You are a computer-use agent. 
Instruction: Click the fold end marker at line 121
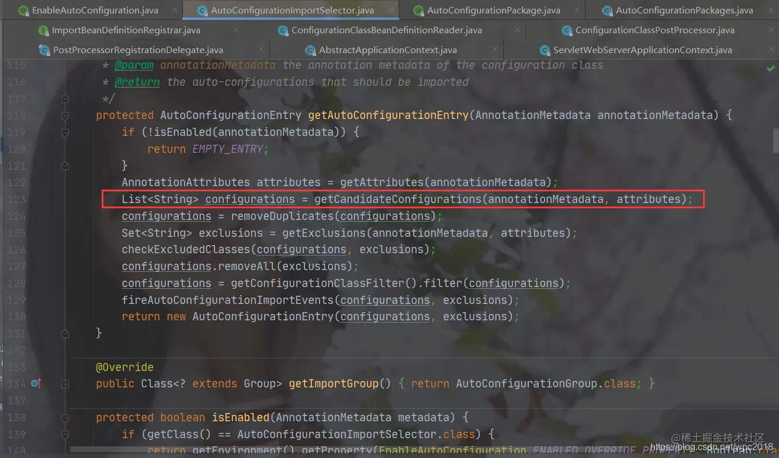click(65, 166)
